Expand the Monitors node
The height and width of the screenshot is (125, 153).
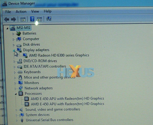coord(15,83)
